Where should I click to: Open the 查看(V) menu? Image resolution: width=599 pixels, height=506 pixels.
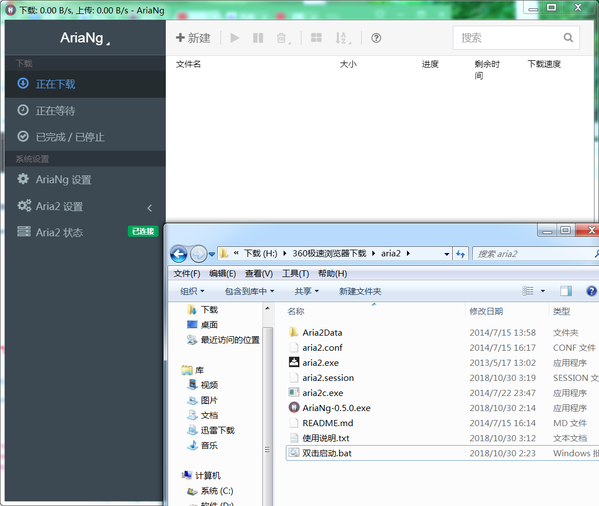tap(258, 274)
